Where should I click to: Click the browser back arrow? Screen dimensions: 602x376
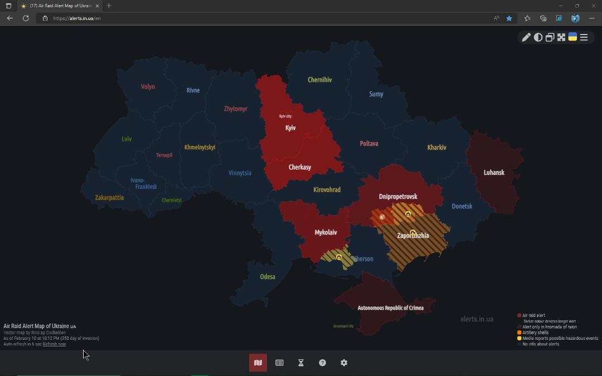[10, 18]
